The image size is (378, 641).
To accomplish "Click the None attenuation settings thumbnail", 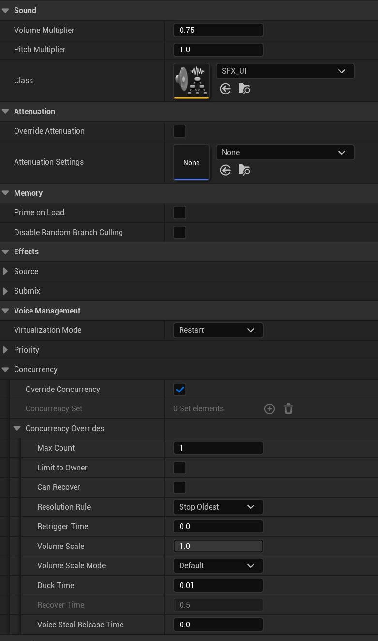I will [x=192, y=162].
